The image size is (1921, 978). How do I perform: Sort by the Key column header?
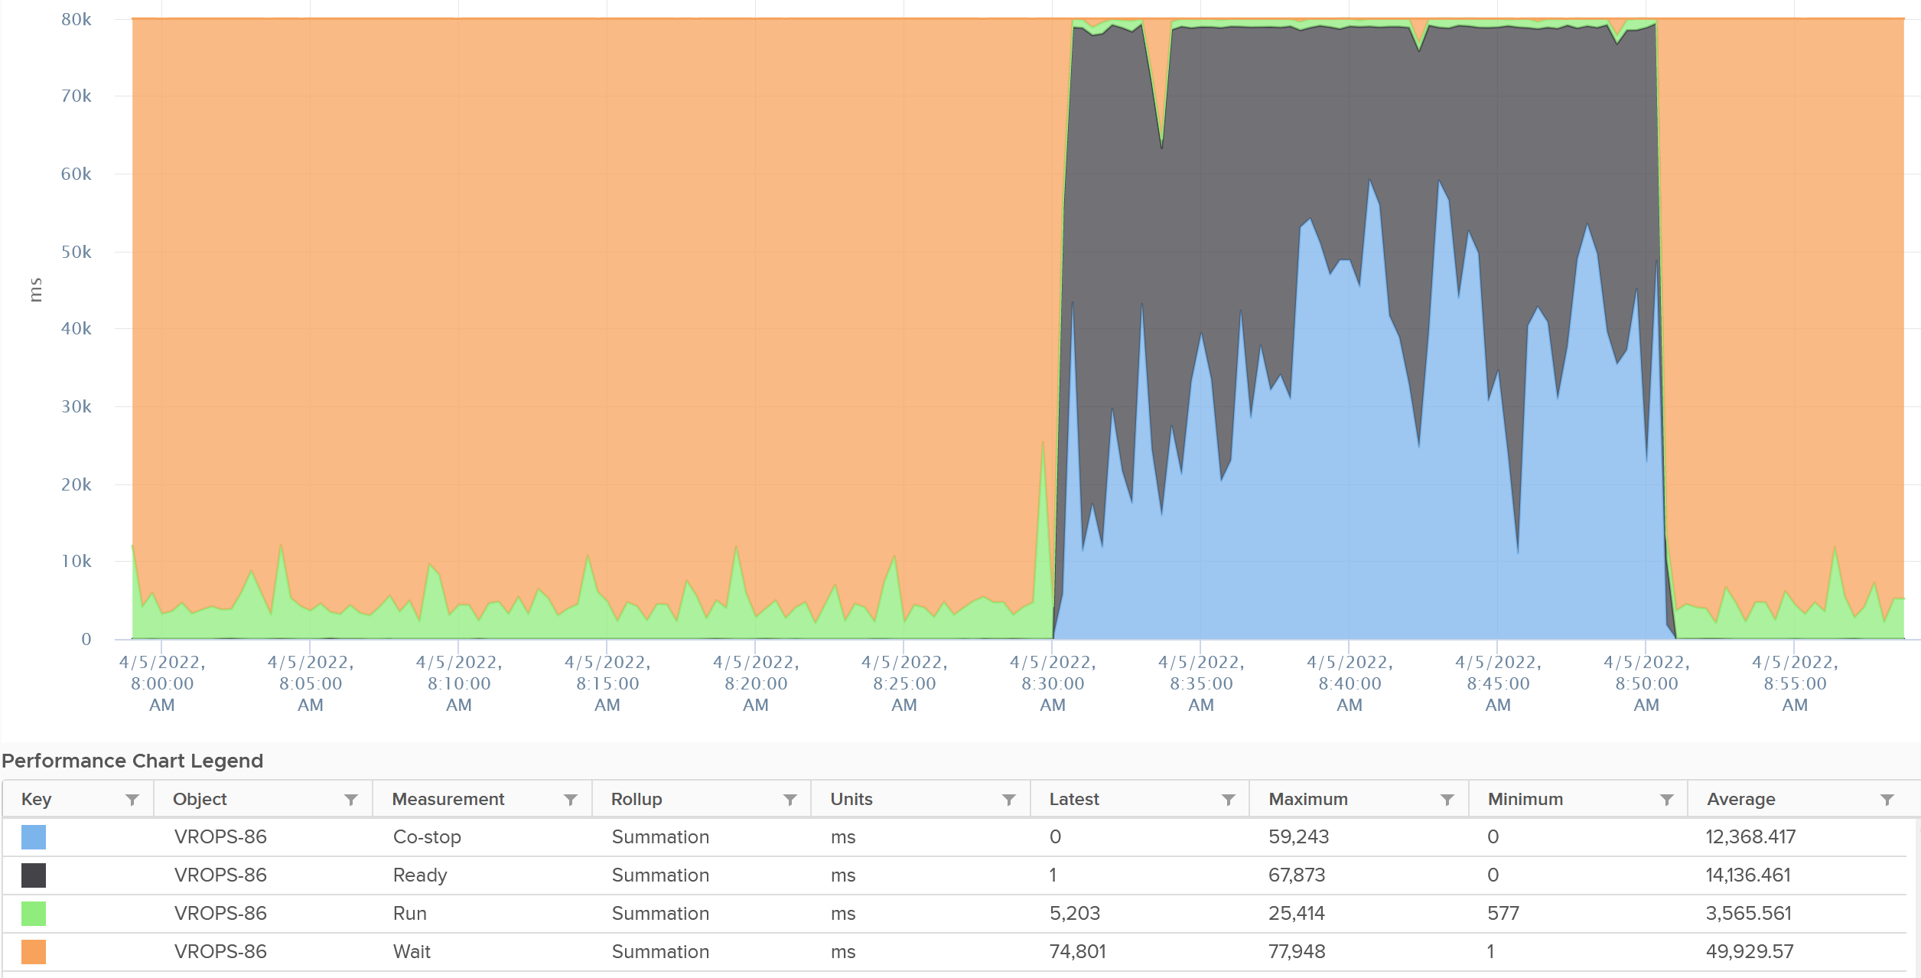(36, 800)
